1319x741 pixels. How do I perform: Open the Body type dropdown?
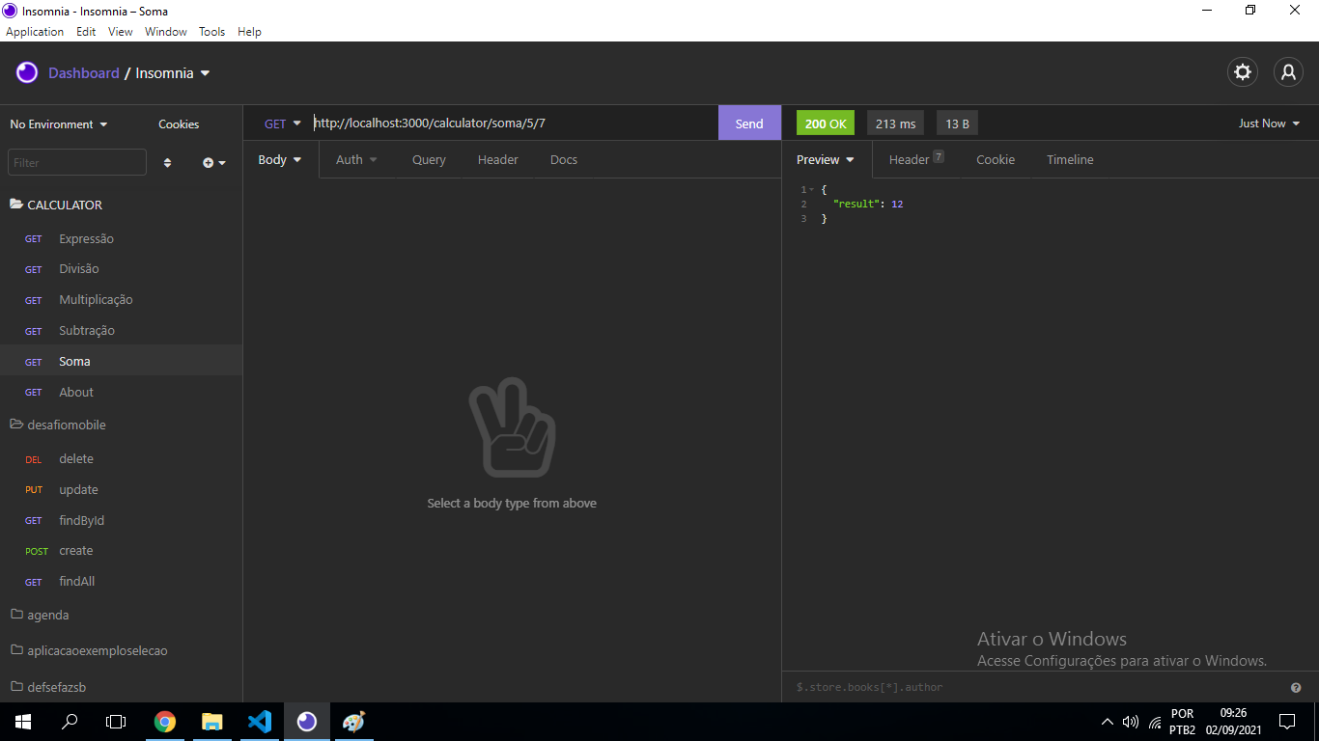[280, 160]
